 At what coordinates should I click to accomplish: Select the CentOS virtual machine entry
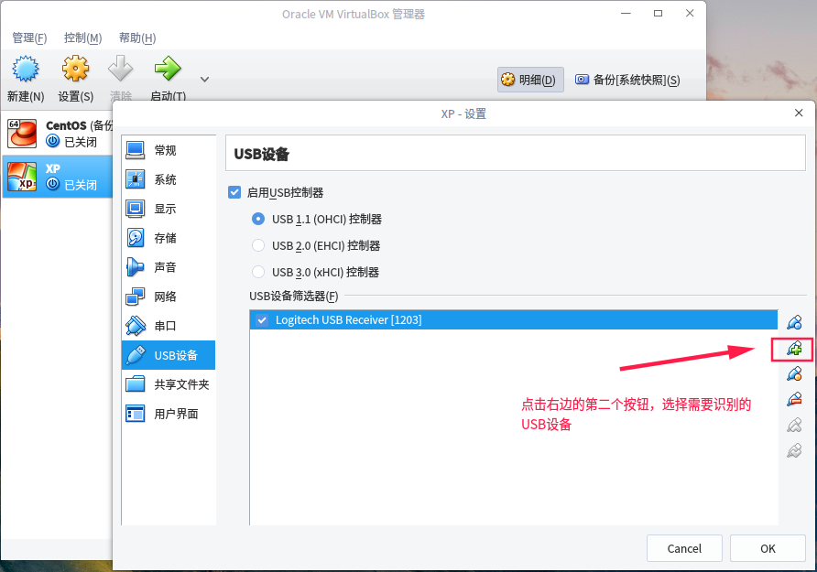tap(58, 134)
